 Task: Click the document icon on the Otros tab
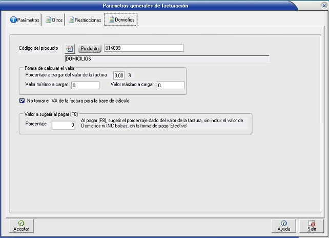(49, 20)
